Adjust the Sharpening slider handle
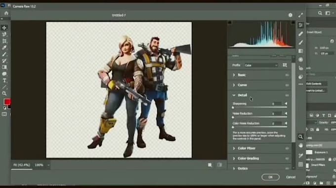This screenshot has height=188, width=336. click(x=233, y=107)
